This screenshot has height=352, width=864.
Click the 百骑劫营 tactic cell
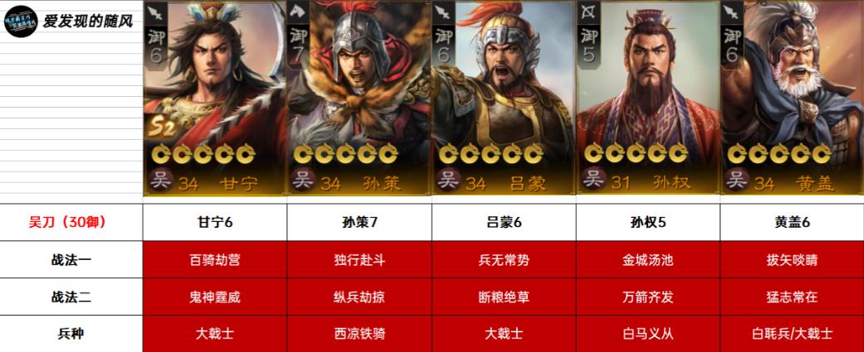215,259
